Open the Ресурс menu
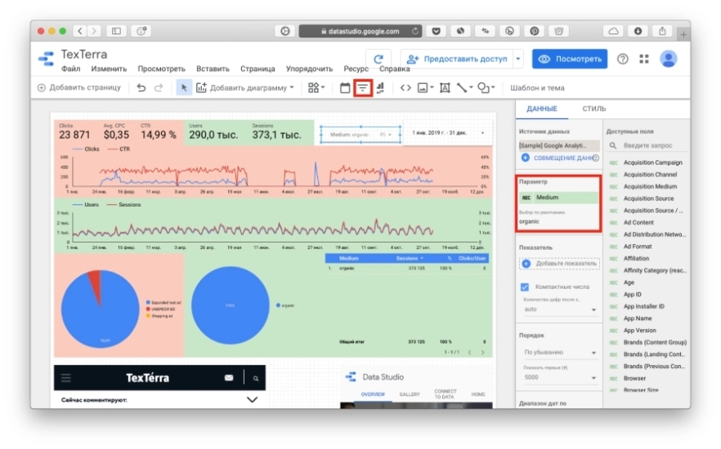The height and width of the screenshot is (449, 721). pyautogui.click(x=356, y=69)
